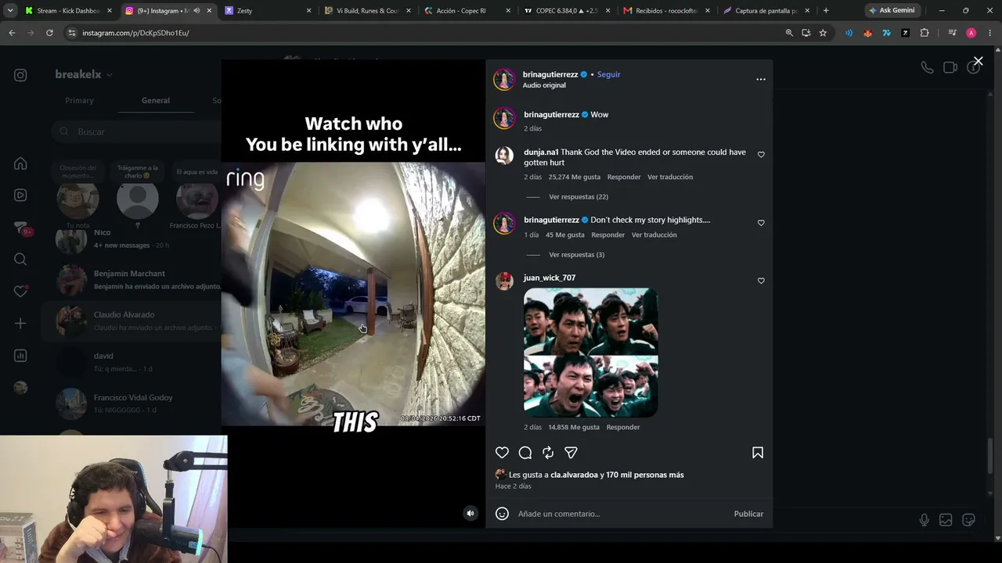Click the Ask Gemini button
Screen dimensions: 1002x563
pyautogui.click(x=892, y=11)
